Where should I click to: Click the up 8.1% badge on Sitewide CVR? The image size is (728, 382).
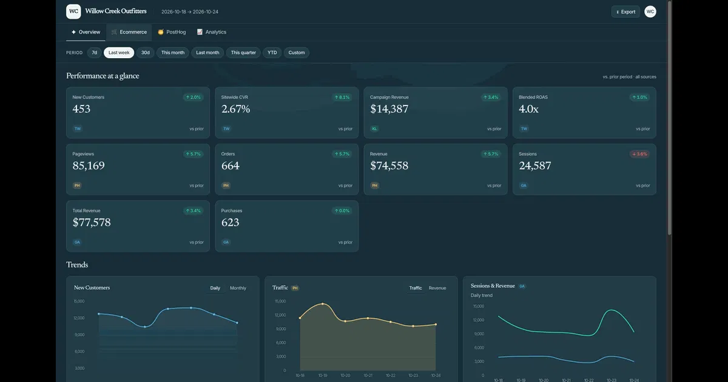[x=342, y=97]
